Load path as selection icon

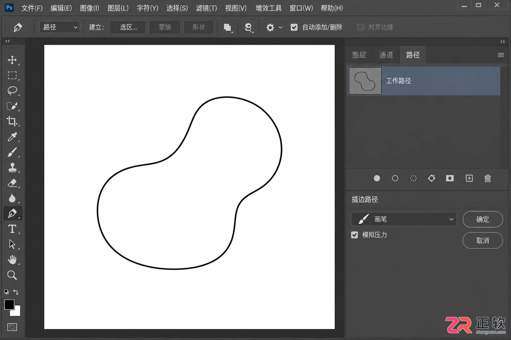tap(413, 178)
